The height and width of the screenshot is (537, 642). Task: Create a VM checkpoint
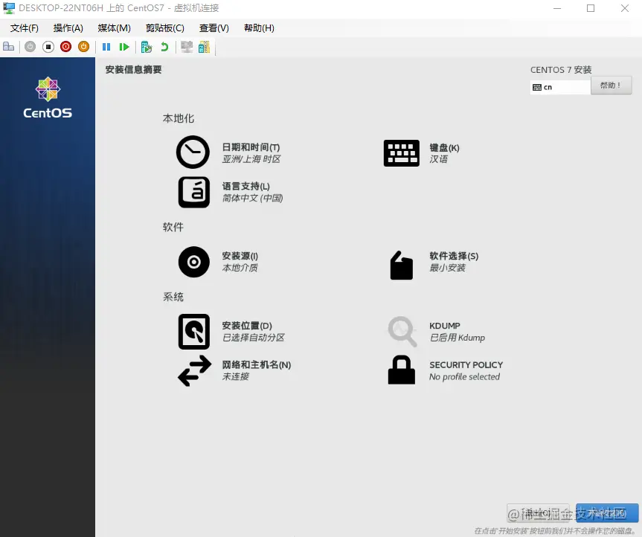pyautogui.click(x=145, y=46)
